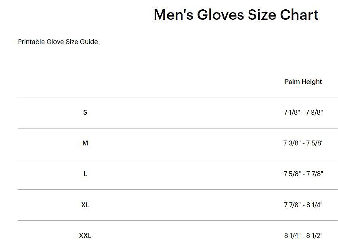This screenshot has width=338, height=246.
Task: Click the 7 3/8" - 7 5/8" palm height value
Action: tap(303, 143)
